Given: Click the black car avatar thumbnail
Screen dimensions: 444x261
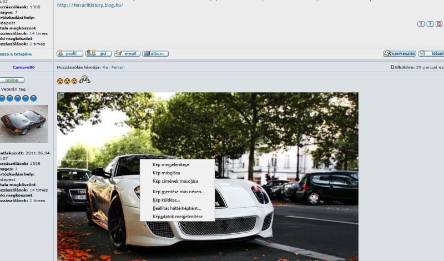Looking at the screenshot, I should [x=24, y=124].
